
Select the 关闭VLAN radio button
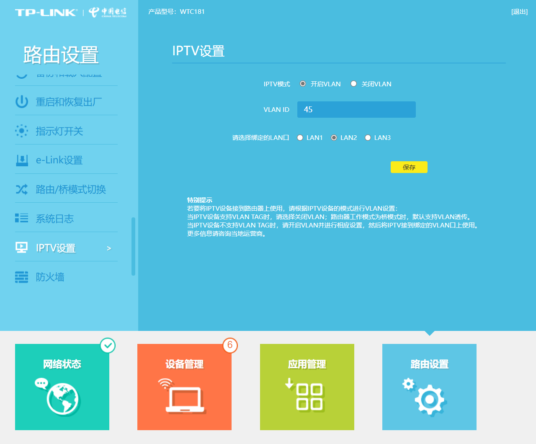pos(354,84)
